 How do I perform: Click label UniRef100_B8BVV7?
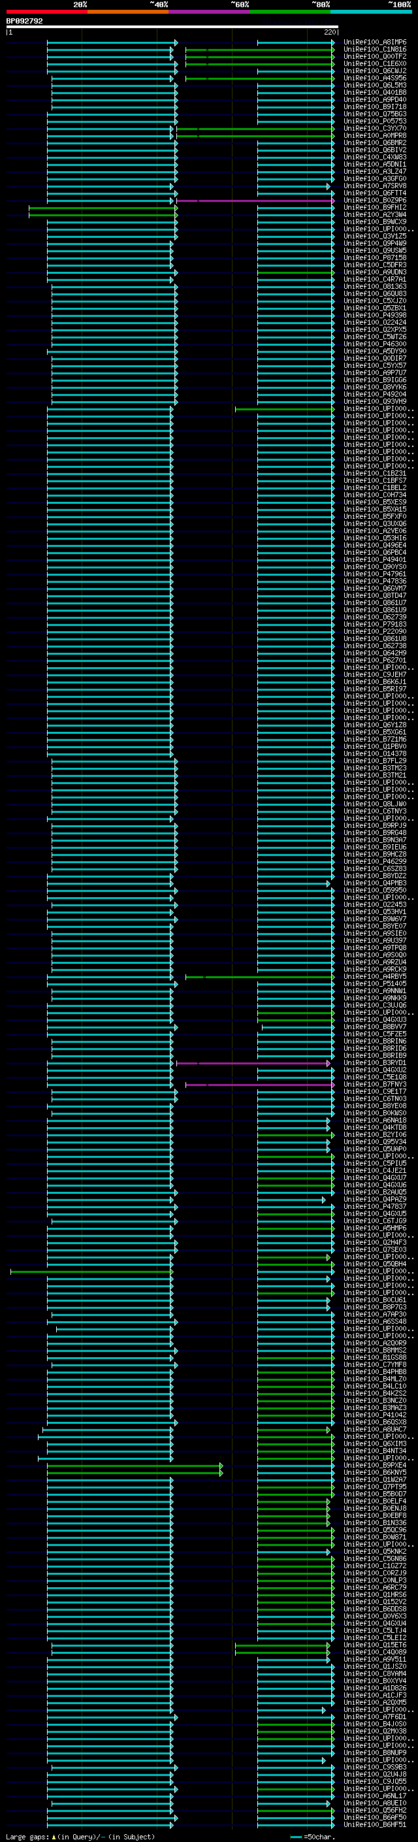pos(375,1028)
